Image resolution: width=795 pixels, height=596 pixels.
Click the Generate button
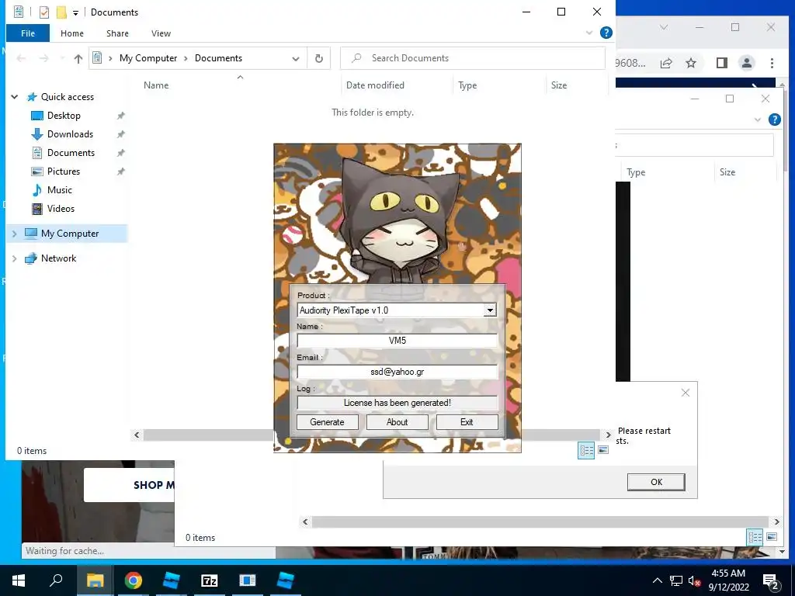(327, 422)
